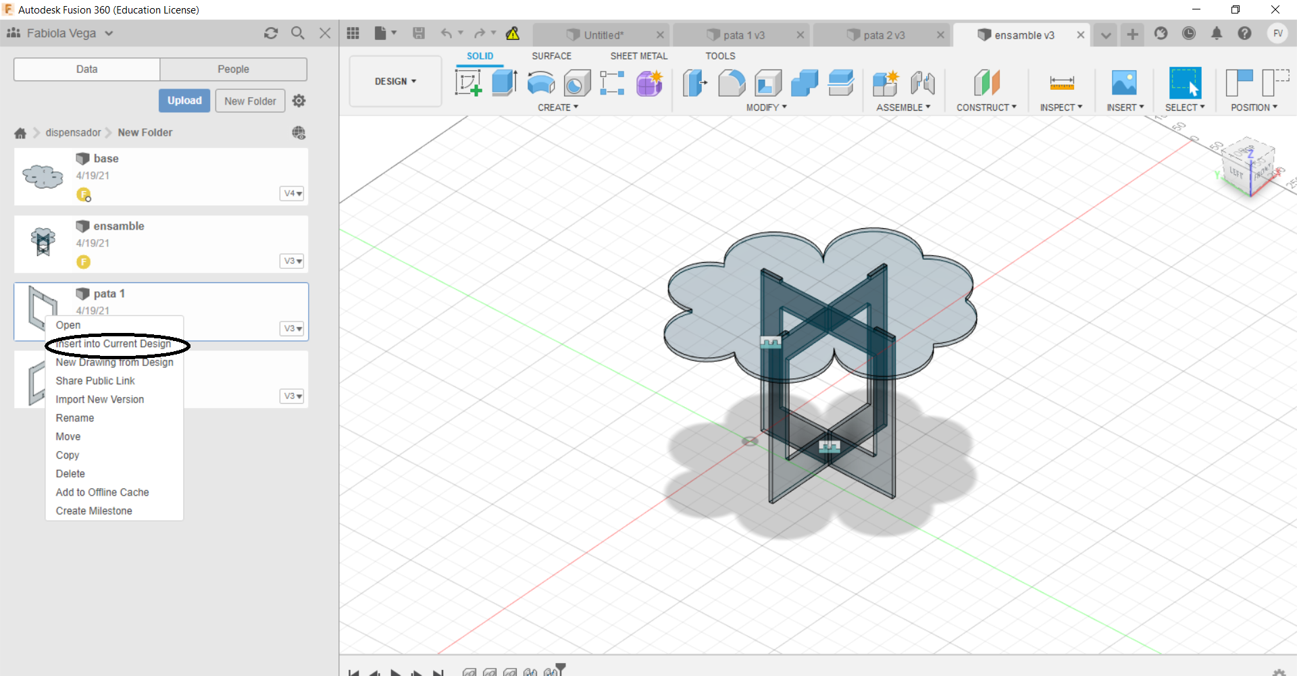This screenshot has height=676, width=1297.
Task: Open the DESIGN workspace dropdown
Action: tap(395, 81)
